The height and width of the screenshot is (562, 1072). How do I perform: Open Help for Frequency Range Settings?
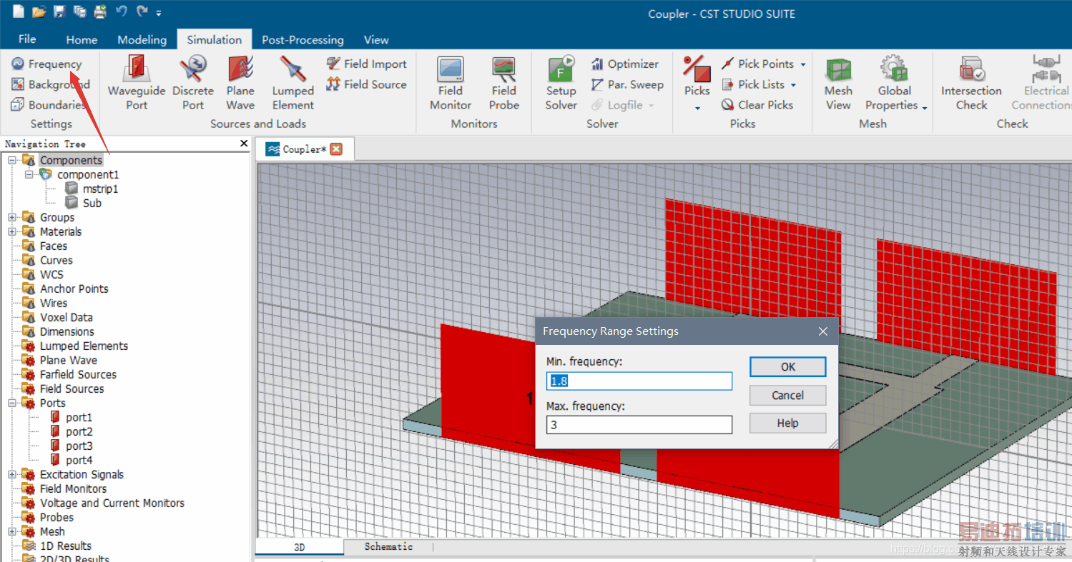tap(787, 423)
